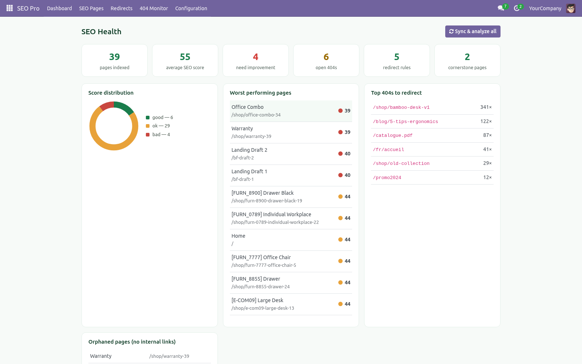The height and width of the screenshot is (364, 582).
Task: Click the /blog/5-tips-ergonomics 404 link
Action: pyautogui.click(x=406, y=122)
